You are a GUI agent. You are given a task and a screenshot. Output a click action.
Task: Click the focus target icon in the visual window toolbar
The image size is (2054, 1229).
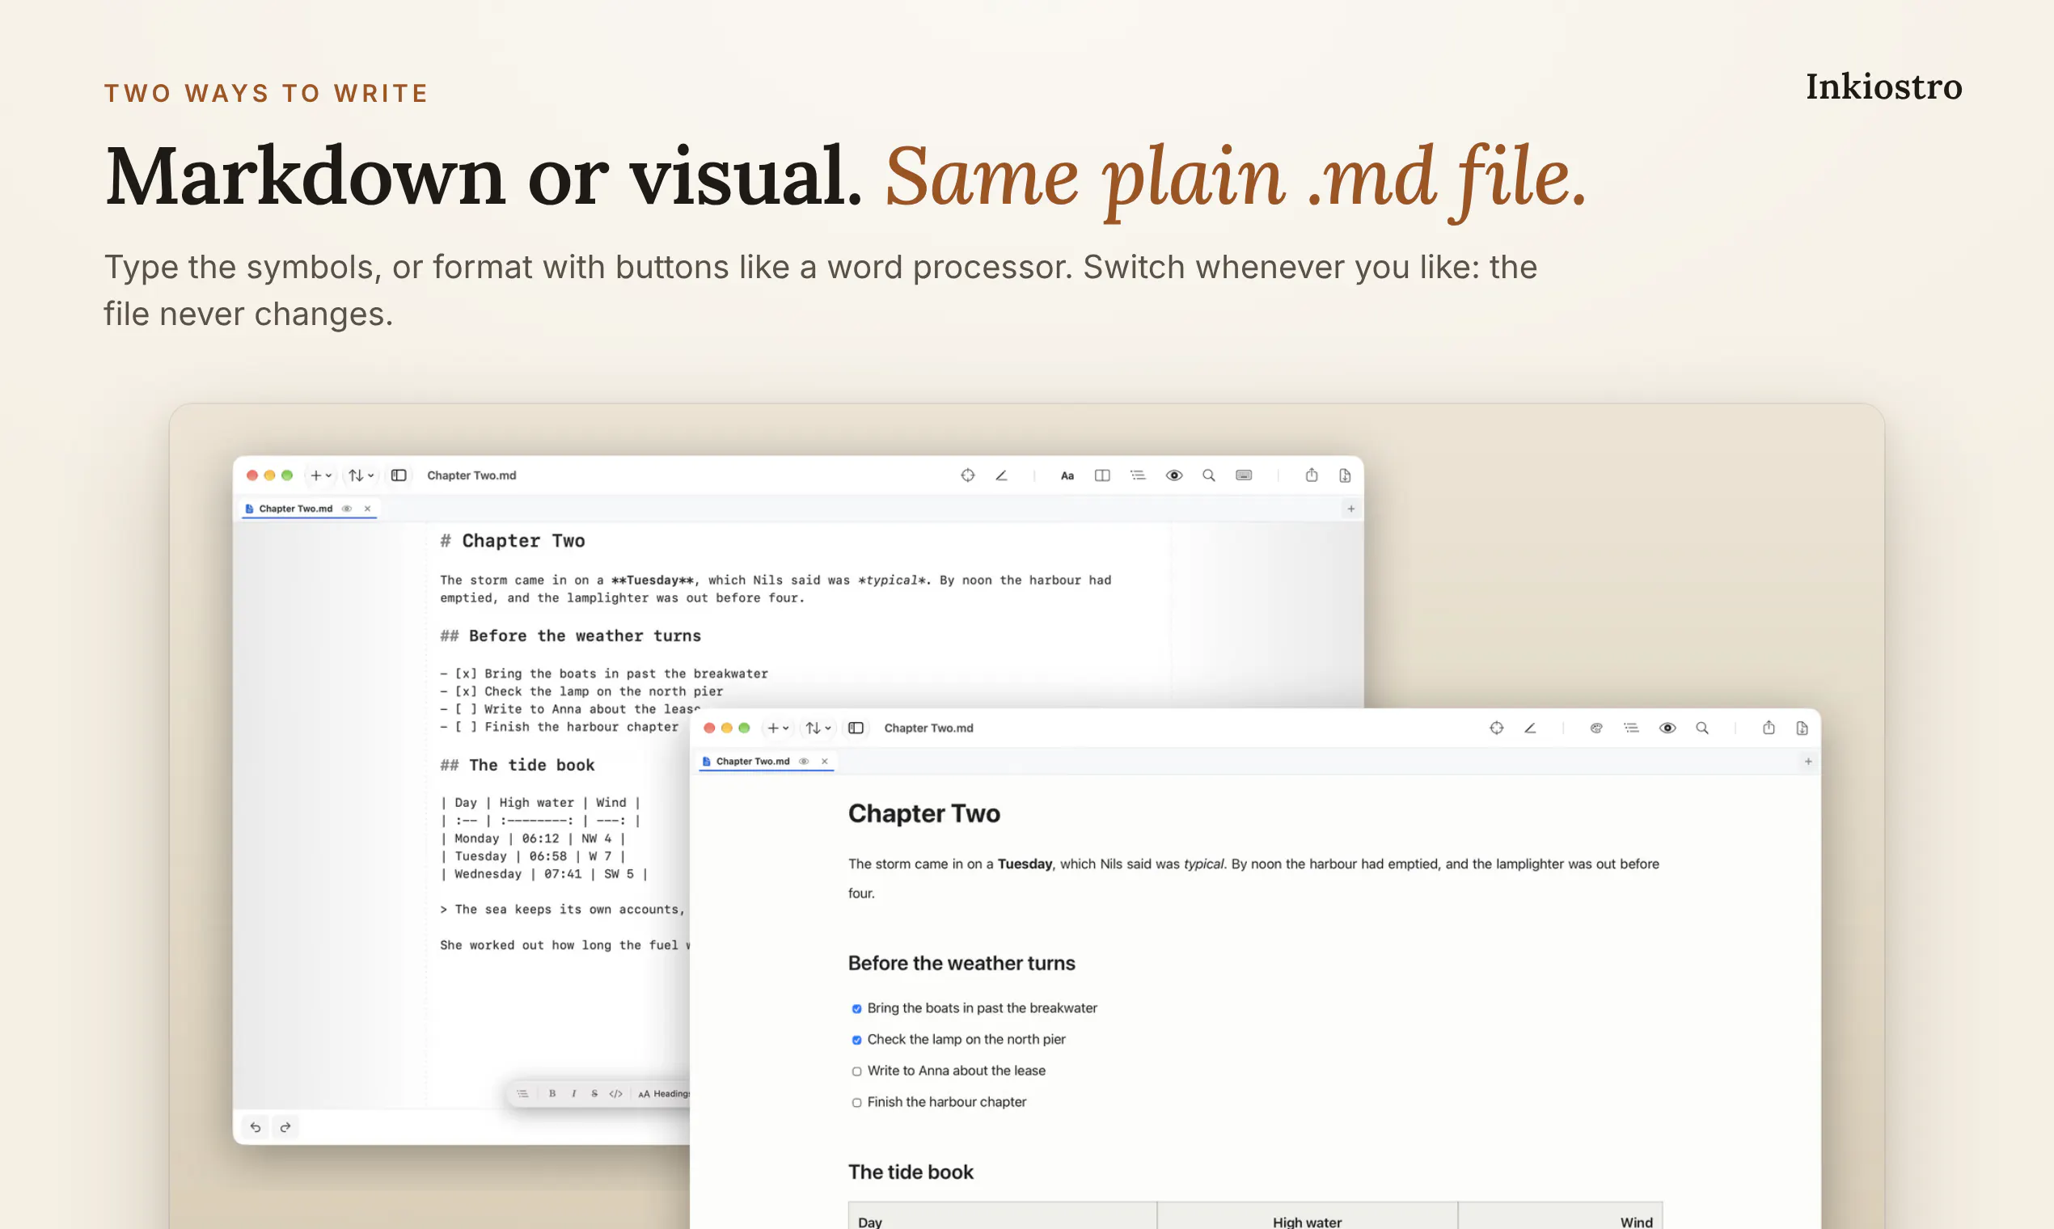(1497, 728)
